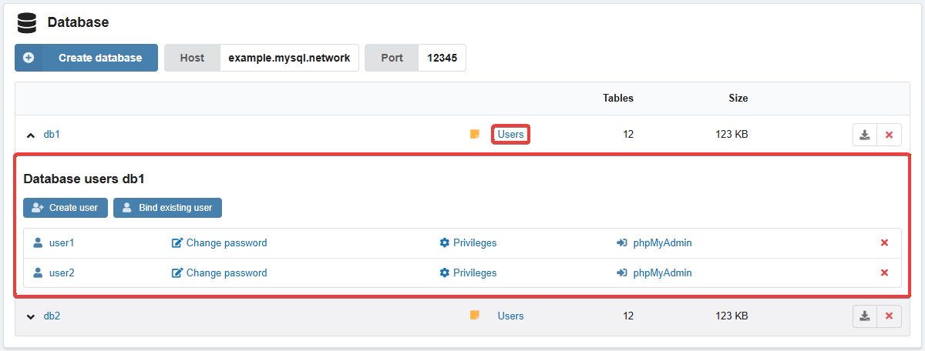Open the Users link for db2
This screenshot has width=925, height=351.
click(x=510, y=316)
